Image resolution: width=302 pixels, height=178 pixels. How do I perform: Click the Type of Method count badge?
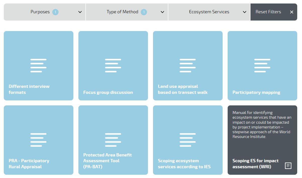coord(144,12)
